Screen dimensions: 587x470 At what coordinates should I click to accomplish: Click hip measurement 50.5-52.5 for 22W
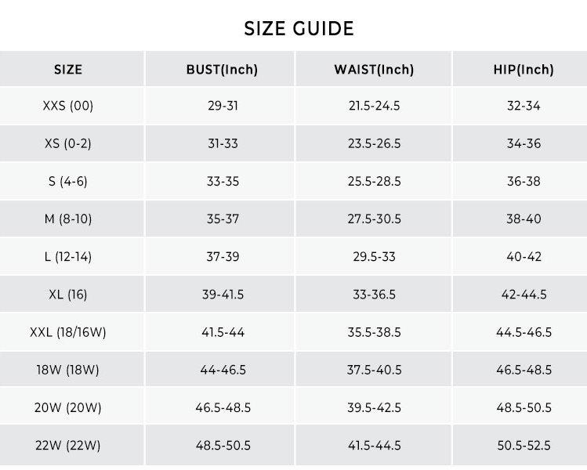[x=524, y=446]
